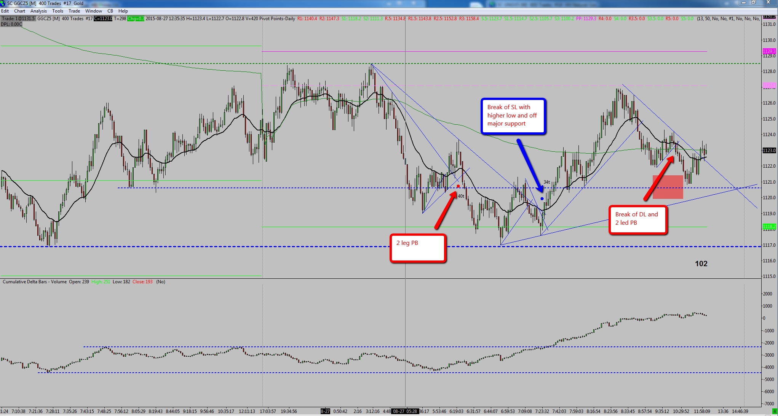
Task: Click the 2000 delta scale label
Action: 768,294
